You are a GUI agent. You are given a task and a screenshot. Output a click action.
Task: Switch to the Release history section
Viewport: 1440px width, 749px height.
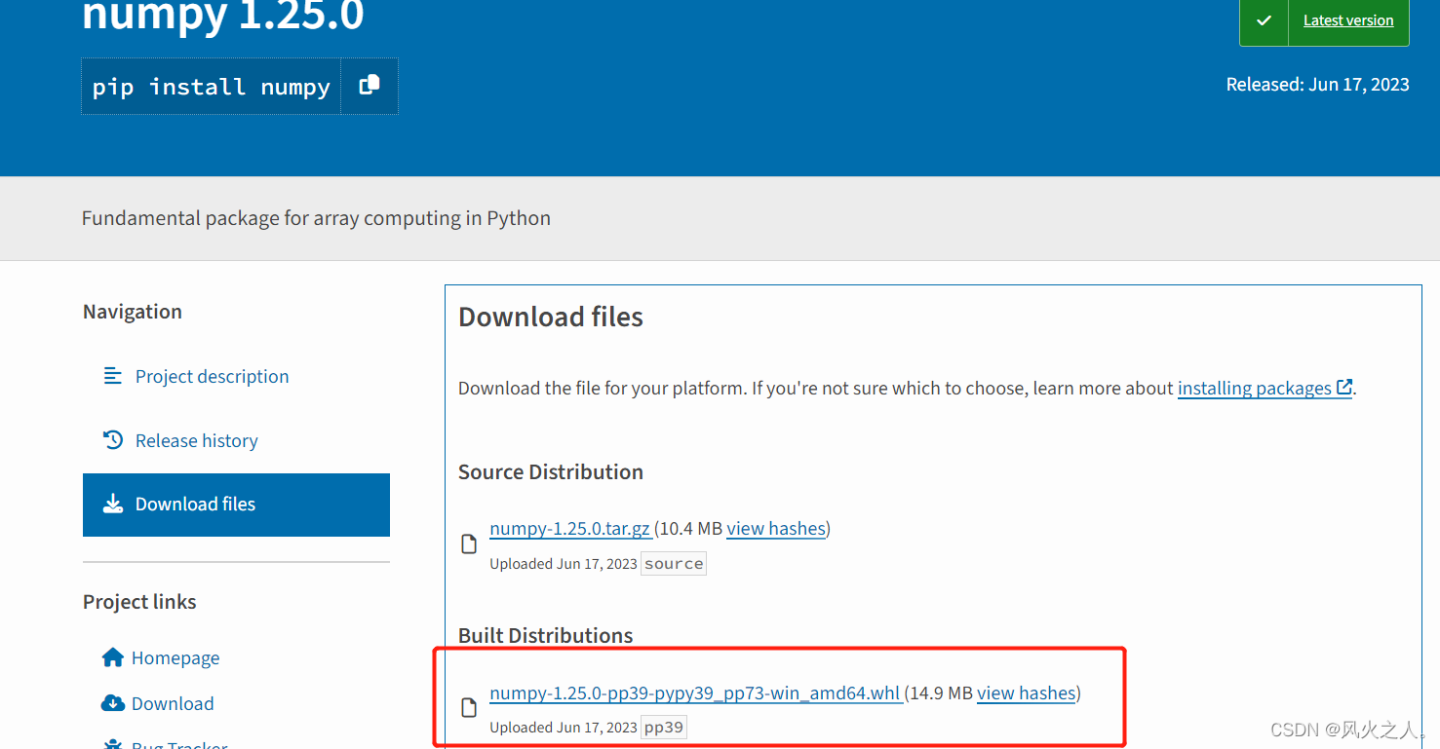point(196,439)
